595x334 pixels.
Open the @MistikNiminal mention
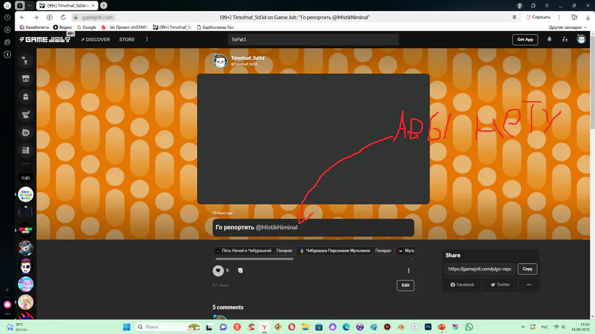276,227
